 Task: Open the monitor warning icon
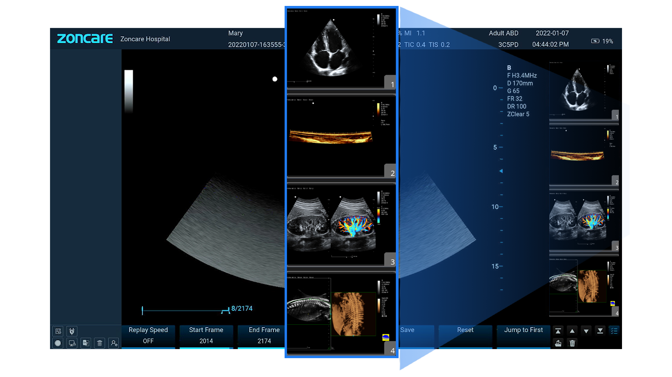pyautogui.click(x=72, y=343)
